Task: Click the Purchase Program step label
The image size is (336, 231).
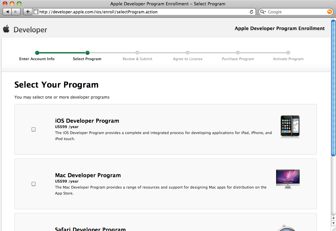Action: coord(238,59)
